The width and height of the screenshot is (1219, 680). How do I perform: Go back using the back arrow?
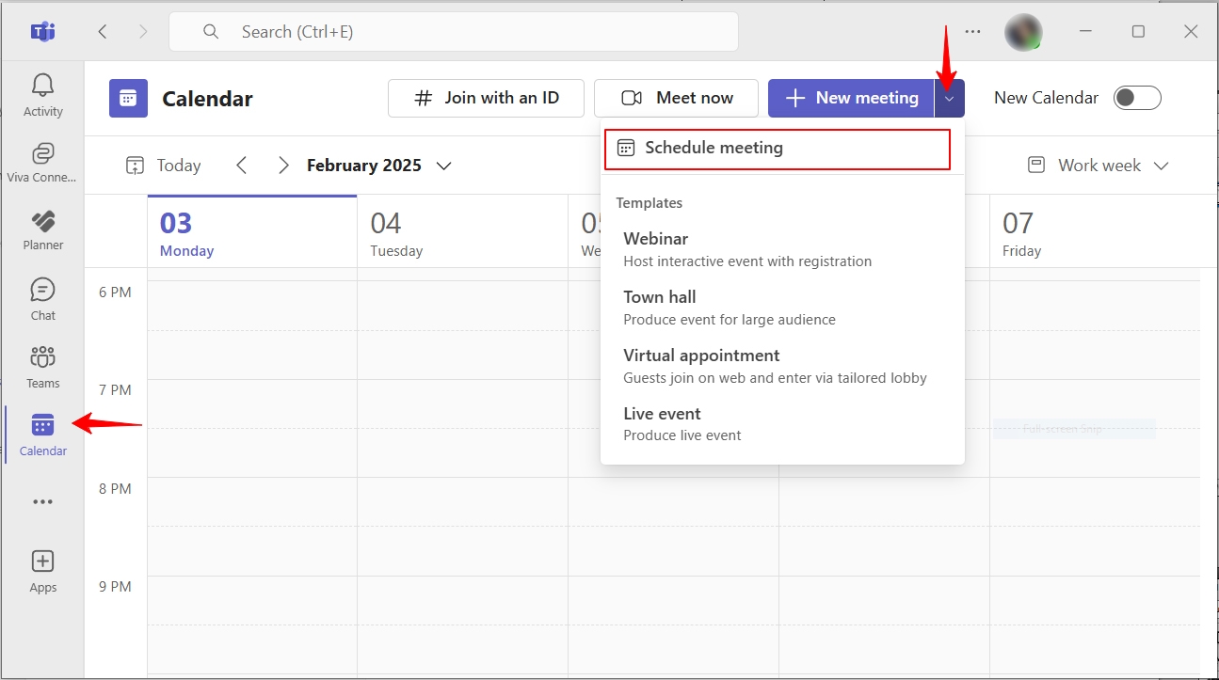click(103, 31)
